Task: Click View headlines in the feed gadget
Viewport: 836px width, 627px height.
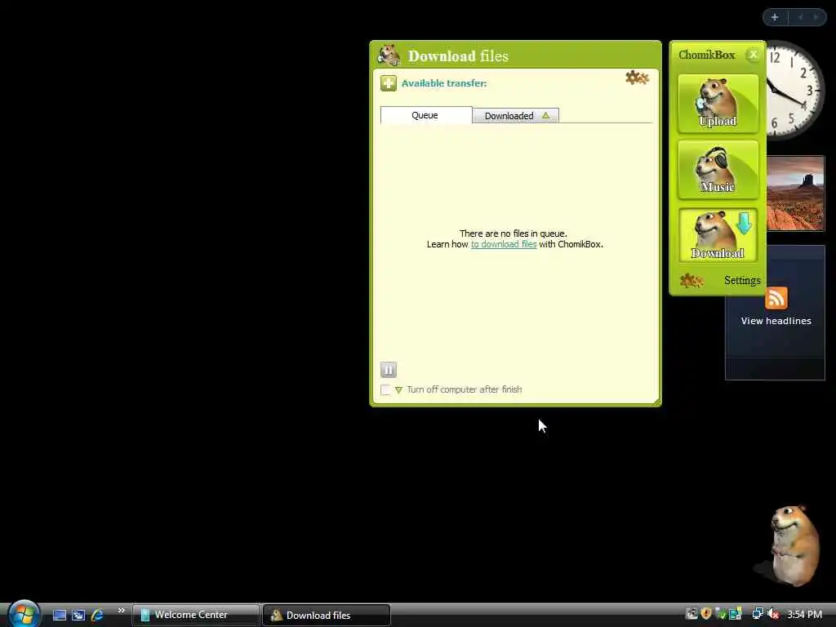Action: 776,321
